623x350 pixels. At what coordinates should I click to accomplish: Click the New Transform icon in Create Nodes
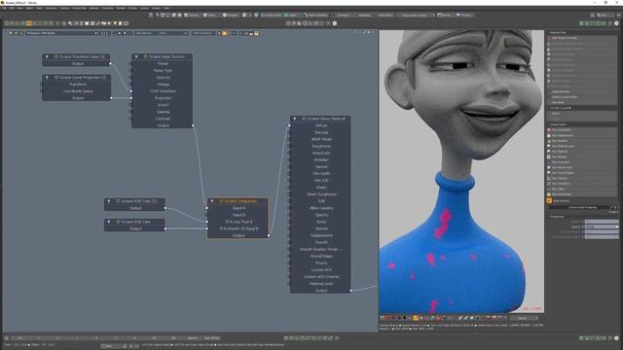click(x=549, y=184)
